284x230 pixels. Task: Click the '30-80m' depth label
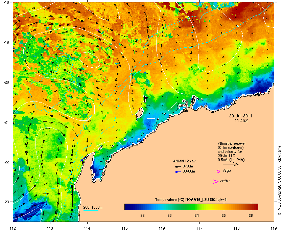[x=189, y=171]
